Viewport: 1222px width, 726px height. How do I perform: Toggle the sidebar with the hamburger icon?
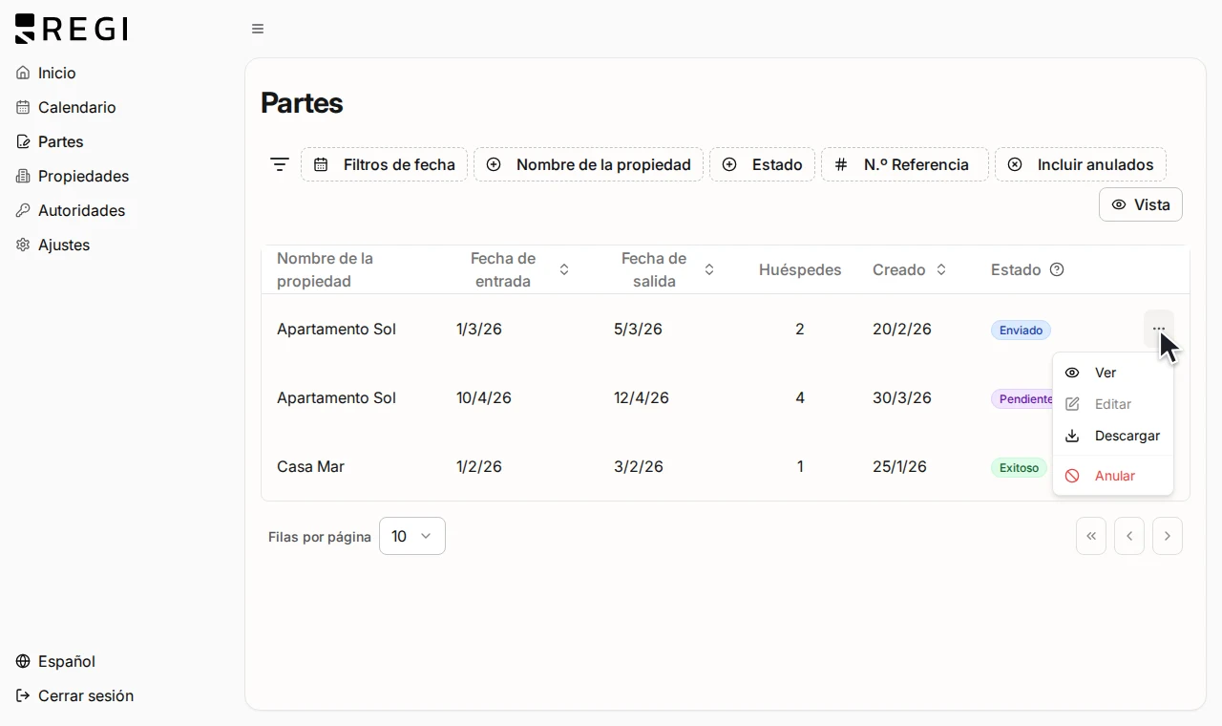(258, 29)
